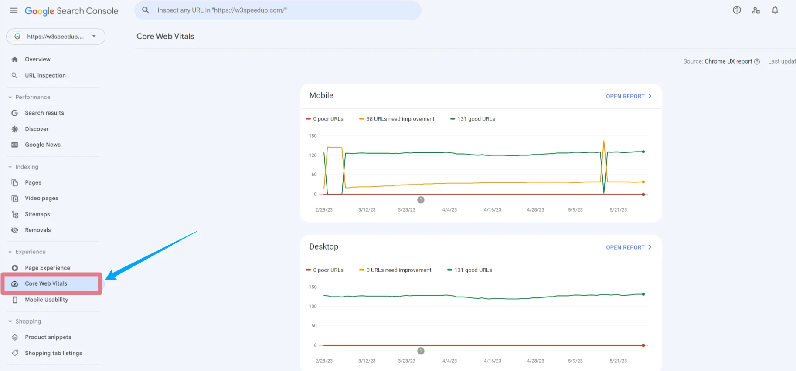Open the user settings icon
796x371 pixels.
pos(756,10)
